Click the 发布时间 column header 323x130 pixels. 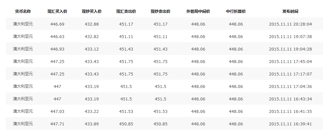coord(290,11)
